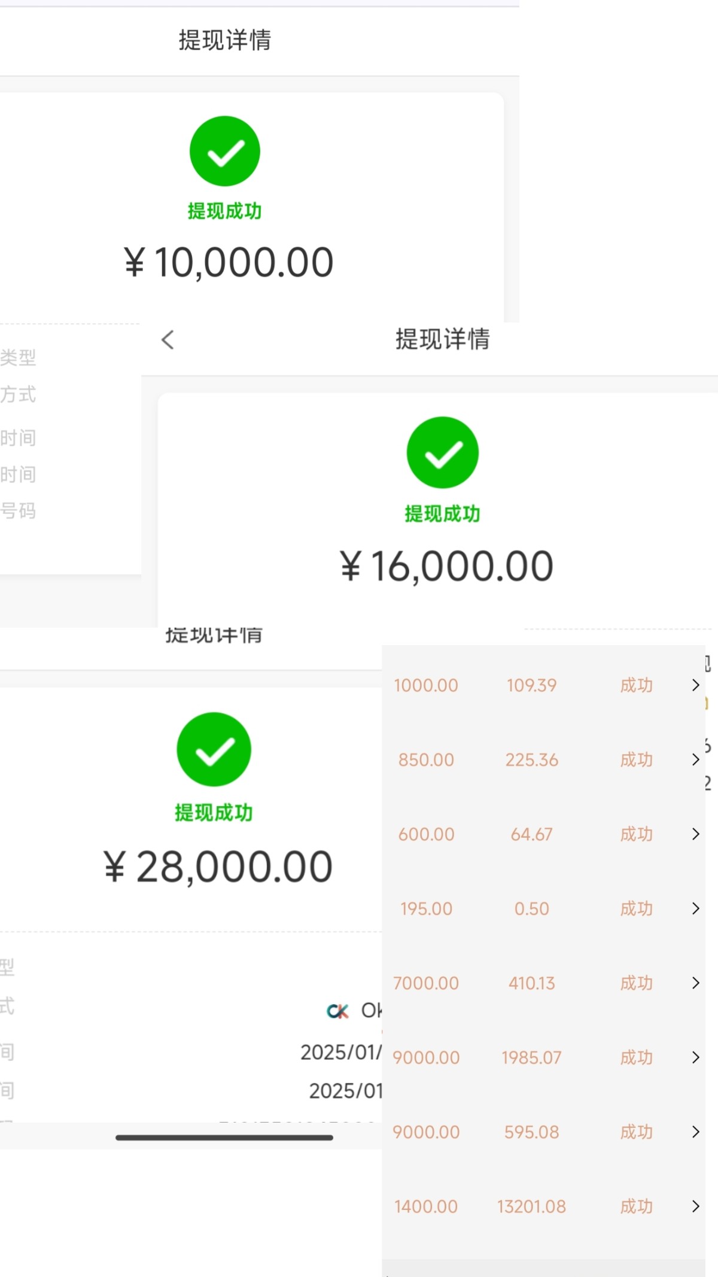
Task: Click the ¥10,000.00 withdrawal amount
Action: (229, 262)
